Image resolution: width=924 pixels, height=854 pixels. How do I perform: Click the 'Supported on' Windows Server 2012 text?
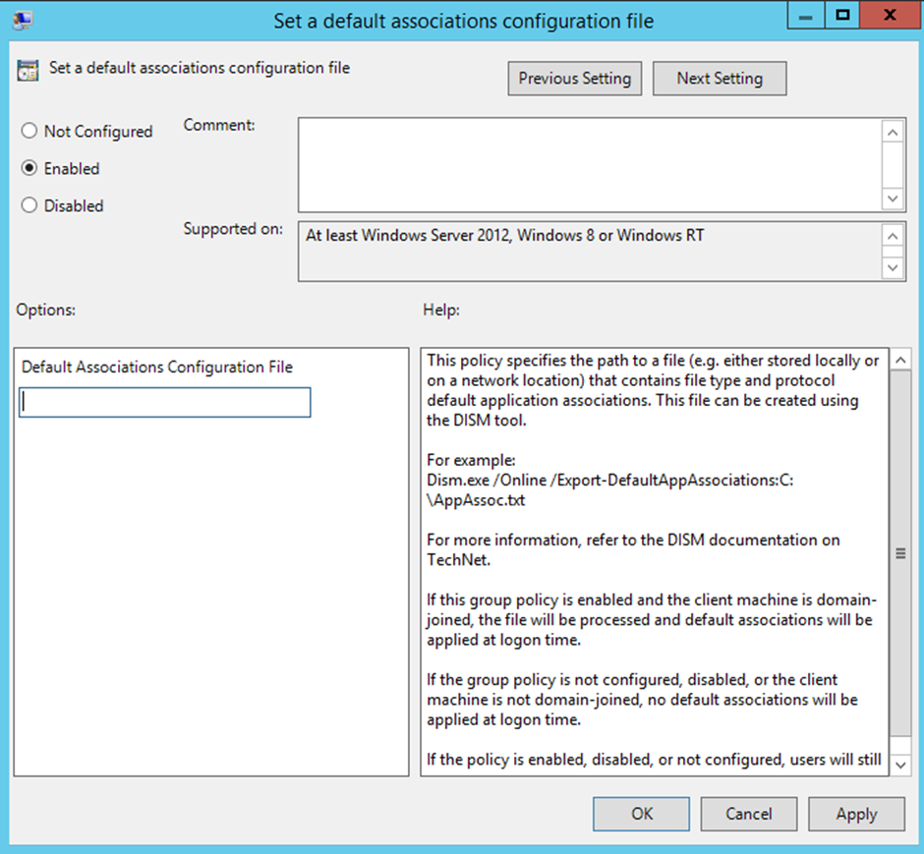pos(504,236)
